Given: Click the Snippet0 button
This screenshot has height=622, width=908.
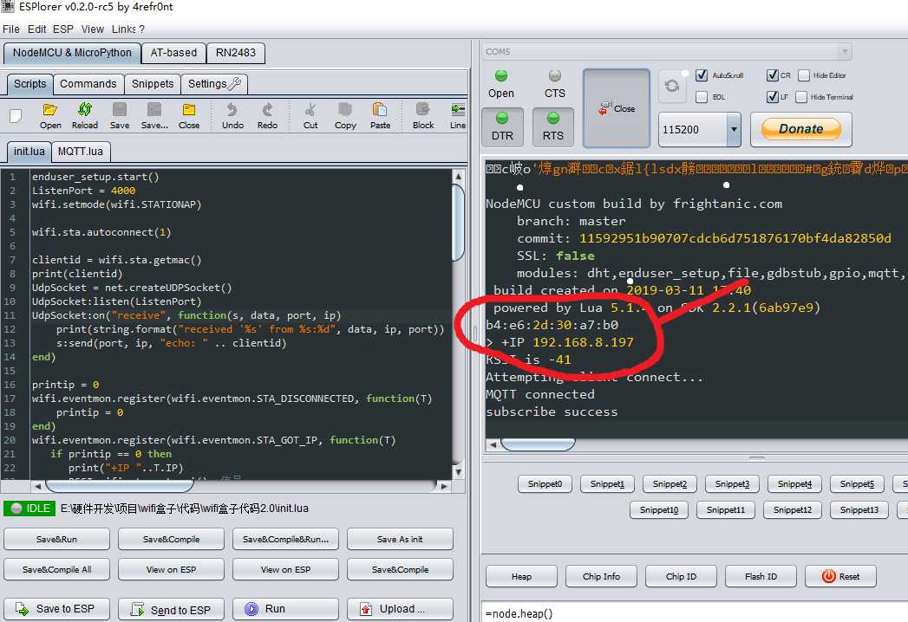Looking at the screenshot, I should pos(545,483).
